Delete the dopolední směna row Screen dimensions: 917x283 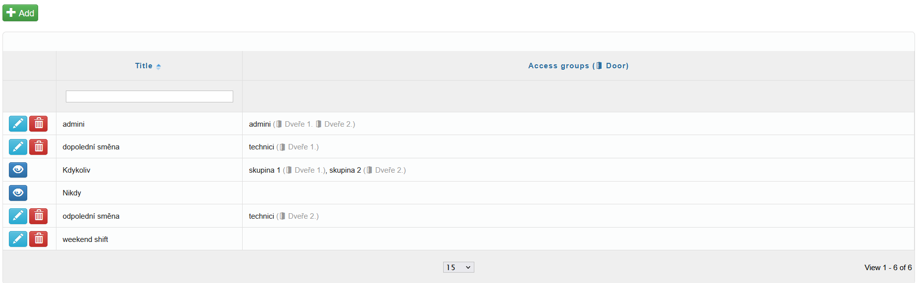(39, 147)
